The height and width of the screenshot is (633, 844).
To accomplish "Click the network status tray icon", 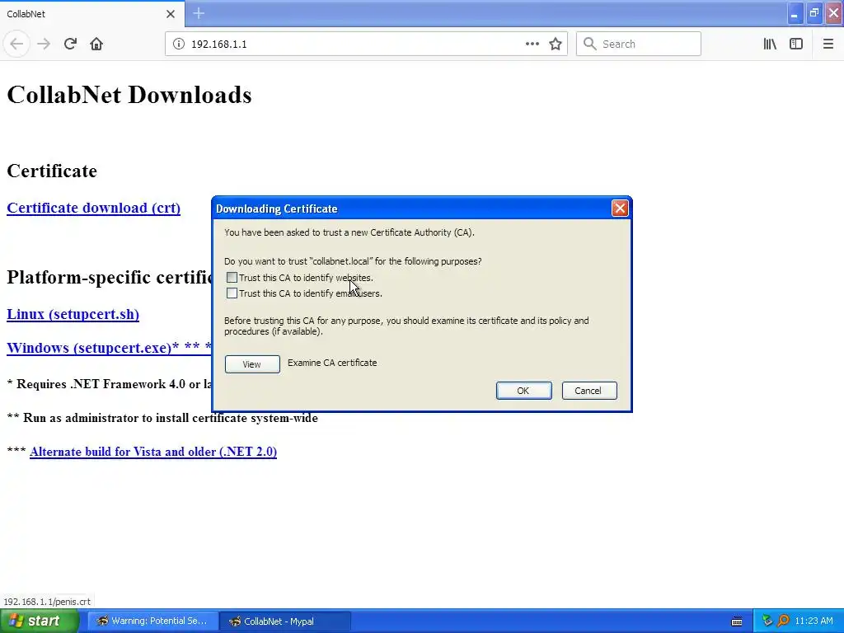I will point(767,621).
